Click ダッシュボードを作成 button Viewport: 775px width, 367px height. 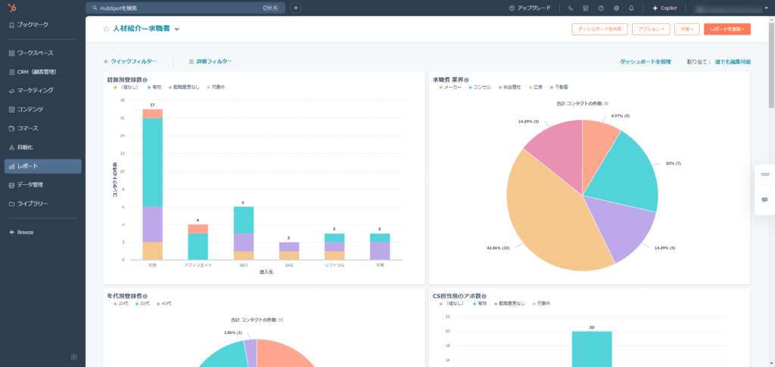[x=599, y=29]
